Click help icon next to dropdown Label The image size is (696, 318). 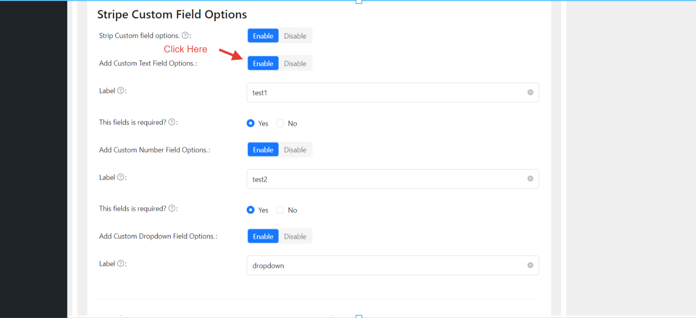(x=121, y=264)
